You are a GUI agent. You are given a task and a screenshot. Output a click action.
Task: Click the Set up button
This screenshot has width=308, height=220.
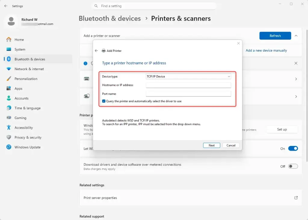tap(282, 129)
